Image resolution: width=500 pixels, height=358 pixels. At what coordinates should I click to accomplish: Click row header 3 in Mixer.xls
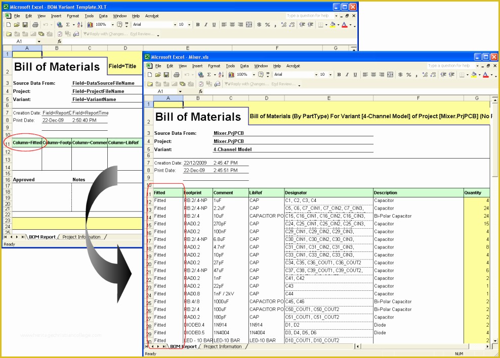click(149, 133)
